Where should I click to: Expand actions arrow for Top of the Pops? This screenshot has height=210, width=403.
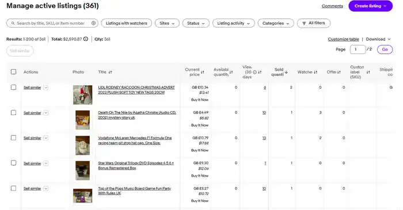[45, 189]
